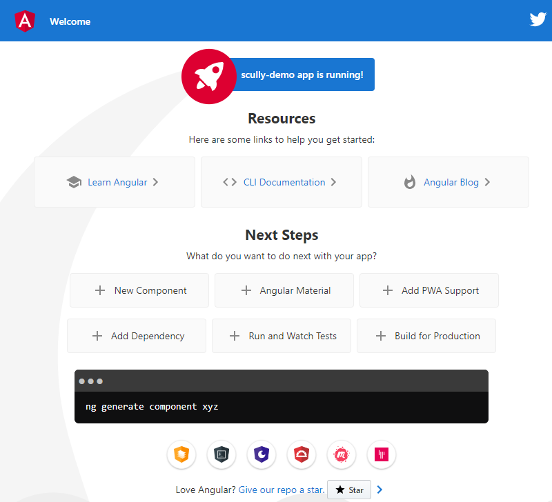Click the blue chevron next to Star button
Screen dimensions: 552x502
(379, 490)
